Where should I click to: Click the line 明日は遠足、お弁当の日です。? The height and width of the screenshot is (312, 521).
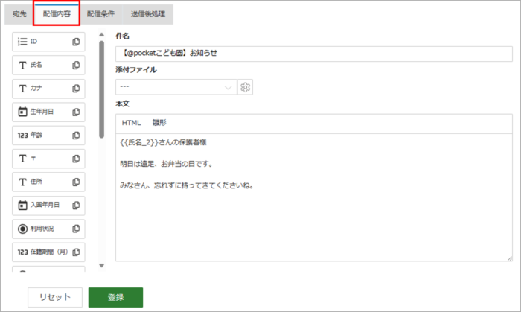coord(167,164)
